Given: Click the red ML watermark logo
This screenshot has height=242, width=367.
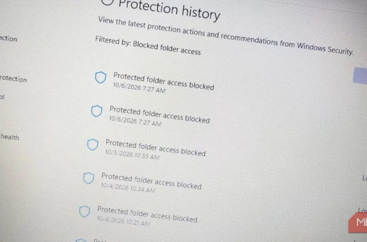Looking at the screenshot, I should 358,222.
